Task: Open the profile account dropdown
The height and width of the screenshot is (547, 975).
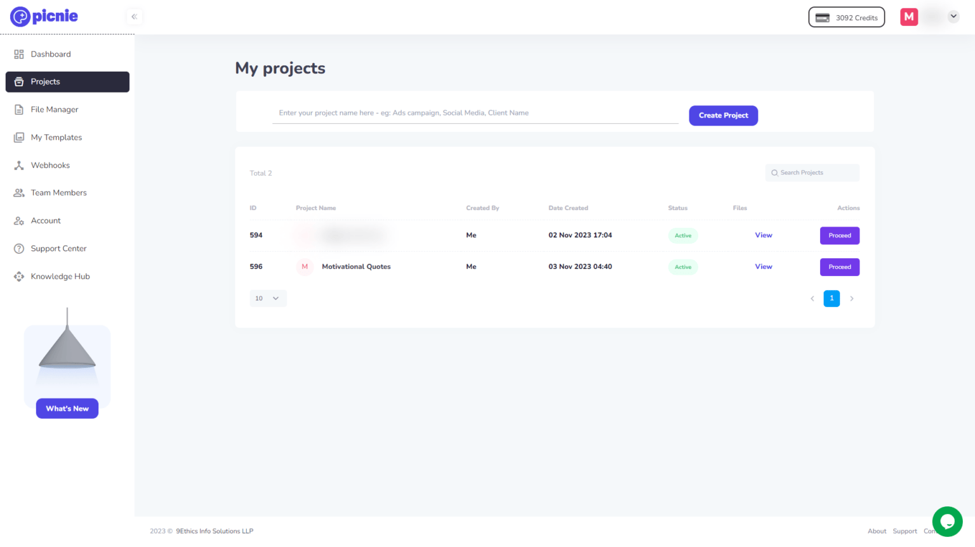Action: (x=952, y=16)
